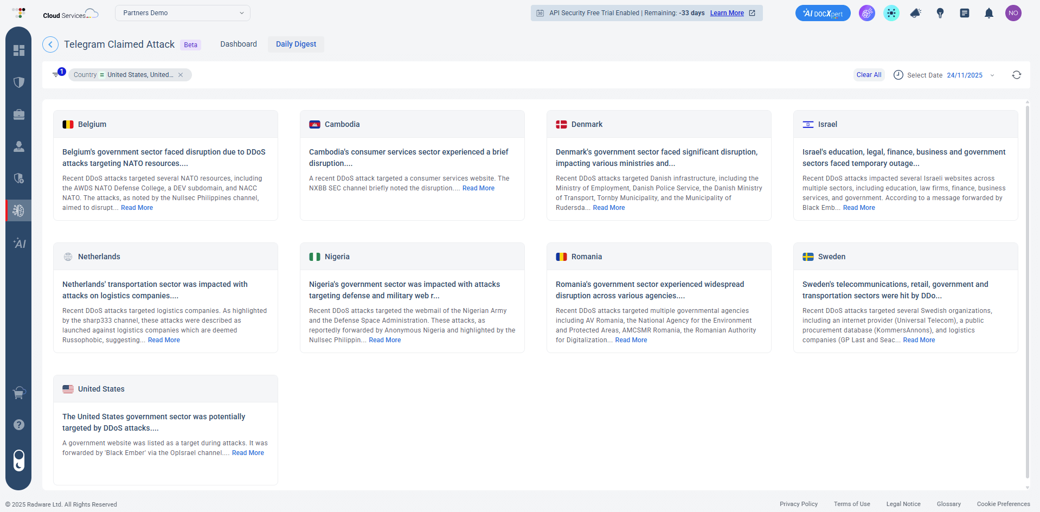Open the AI assistant icon in the sidebar
This screenshot has height=512, width=1040.
coord(18,244)
